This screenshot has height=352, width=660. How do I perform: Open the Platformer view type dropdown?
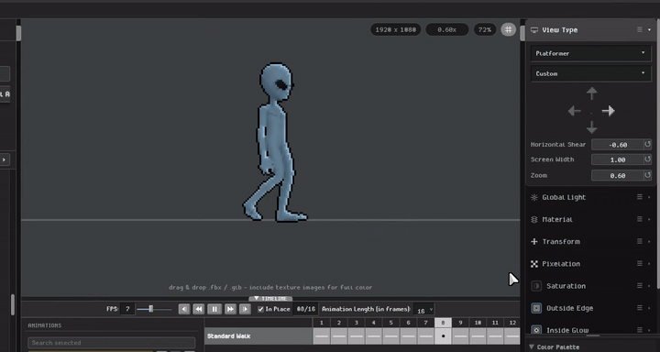click(590, 53)
